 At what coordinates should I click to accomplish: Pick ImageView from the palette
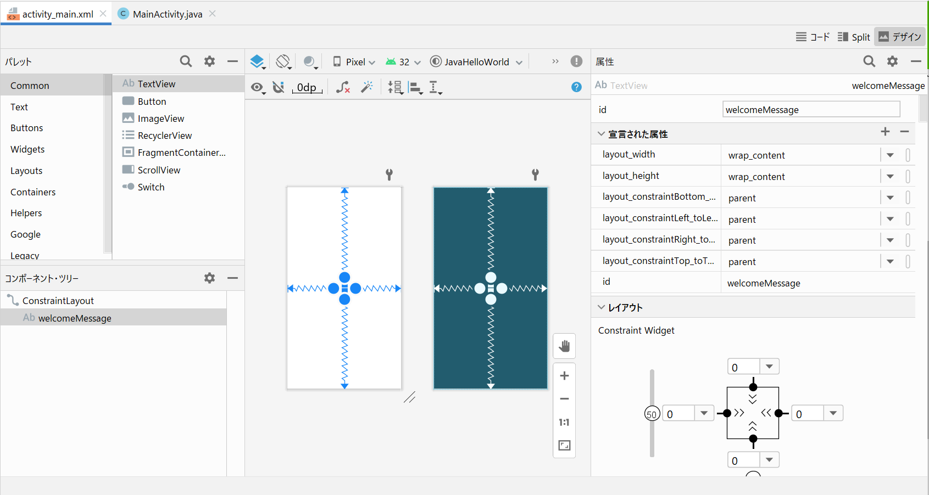tap(179, 118)
